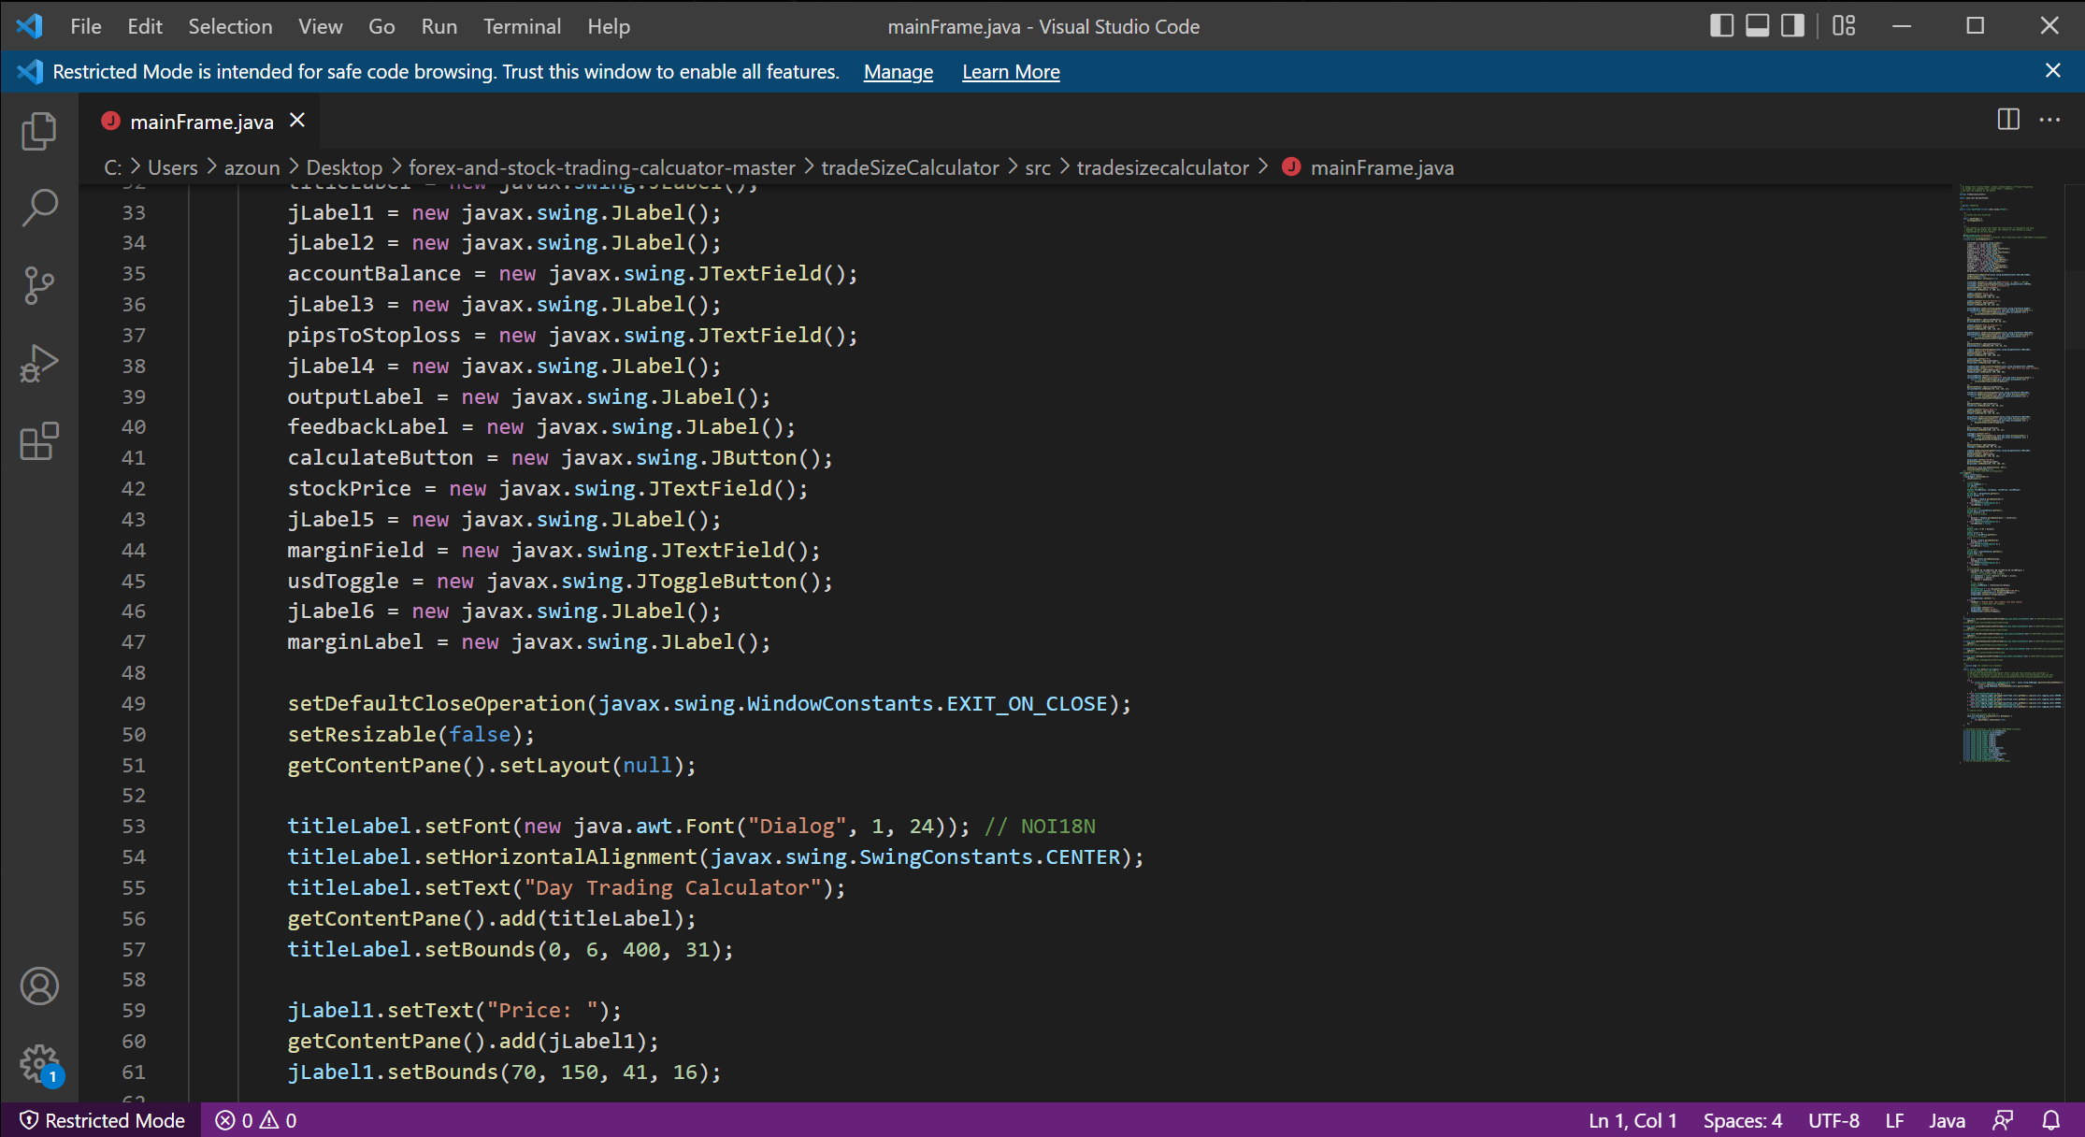Open the Help menu

[609, 26]
